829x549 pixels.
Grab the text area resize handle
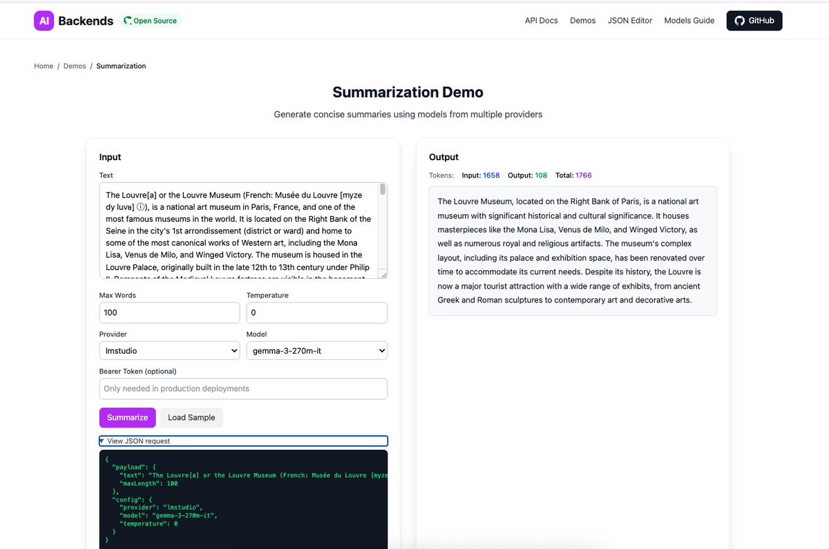[x=383, y=275]
